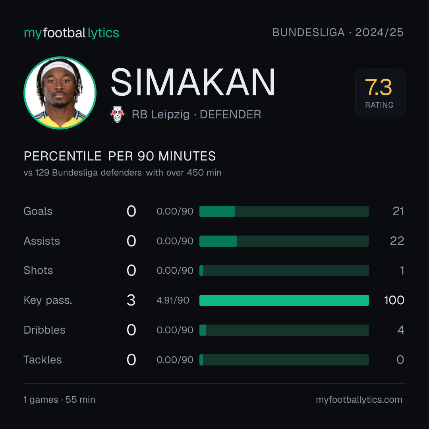Click the 7.3 rating badge
The image size is (429, 429).
[x=380, y=93]
